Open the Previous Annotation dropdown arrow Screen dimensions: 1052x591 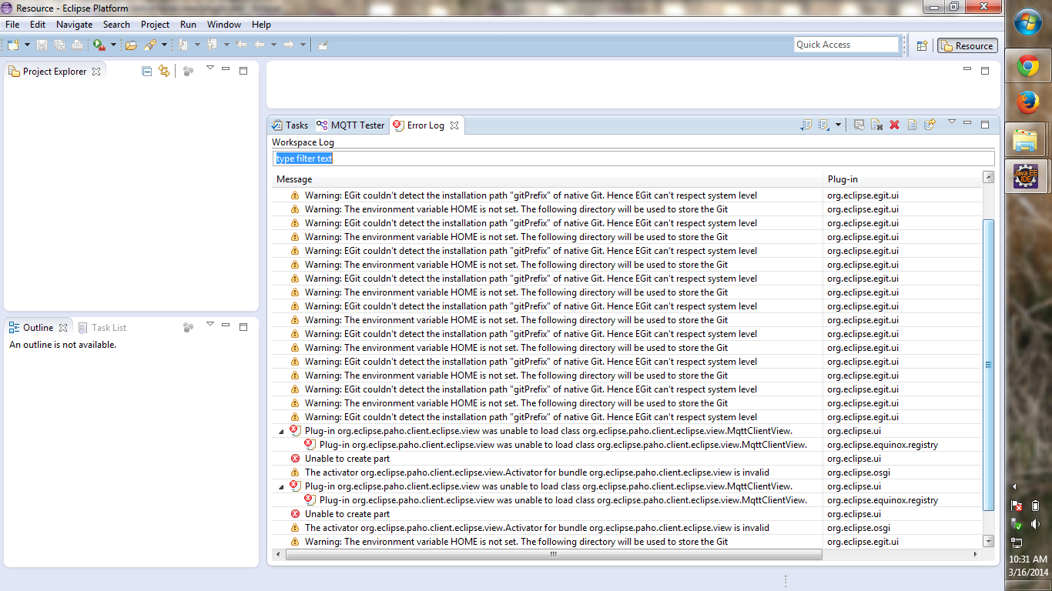226,45
